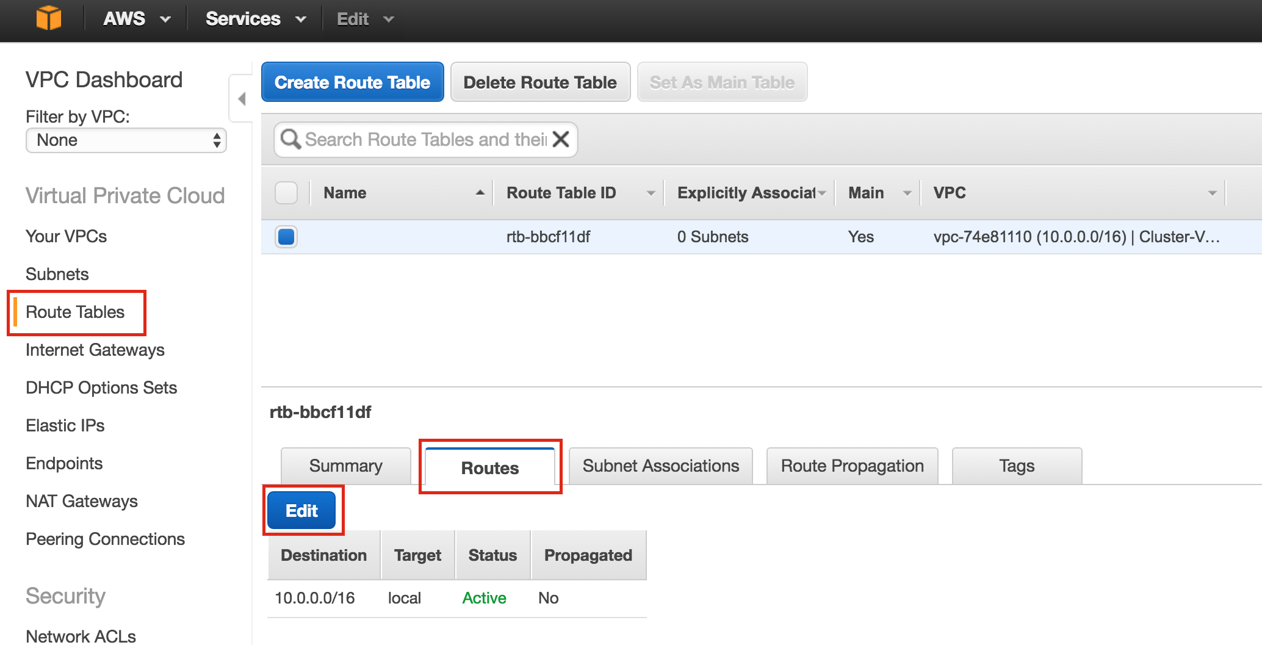Open Explicitly Associated column filter arrow
This screenshot has width=1262, height=645.
tap(822, 193)
